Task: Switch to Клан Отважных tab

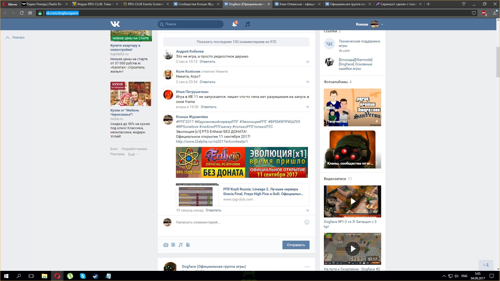Action: pyautogui.click(x=298, y=4)
